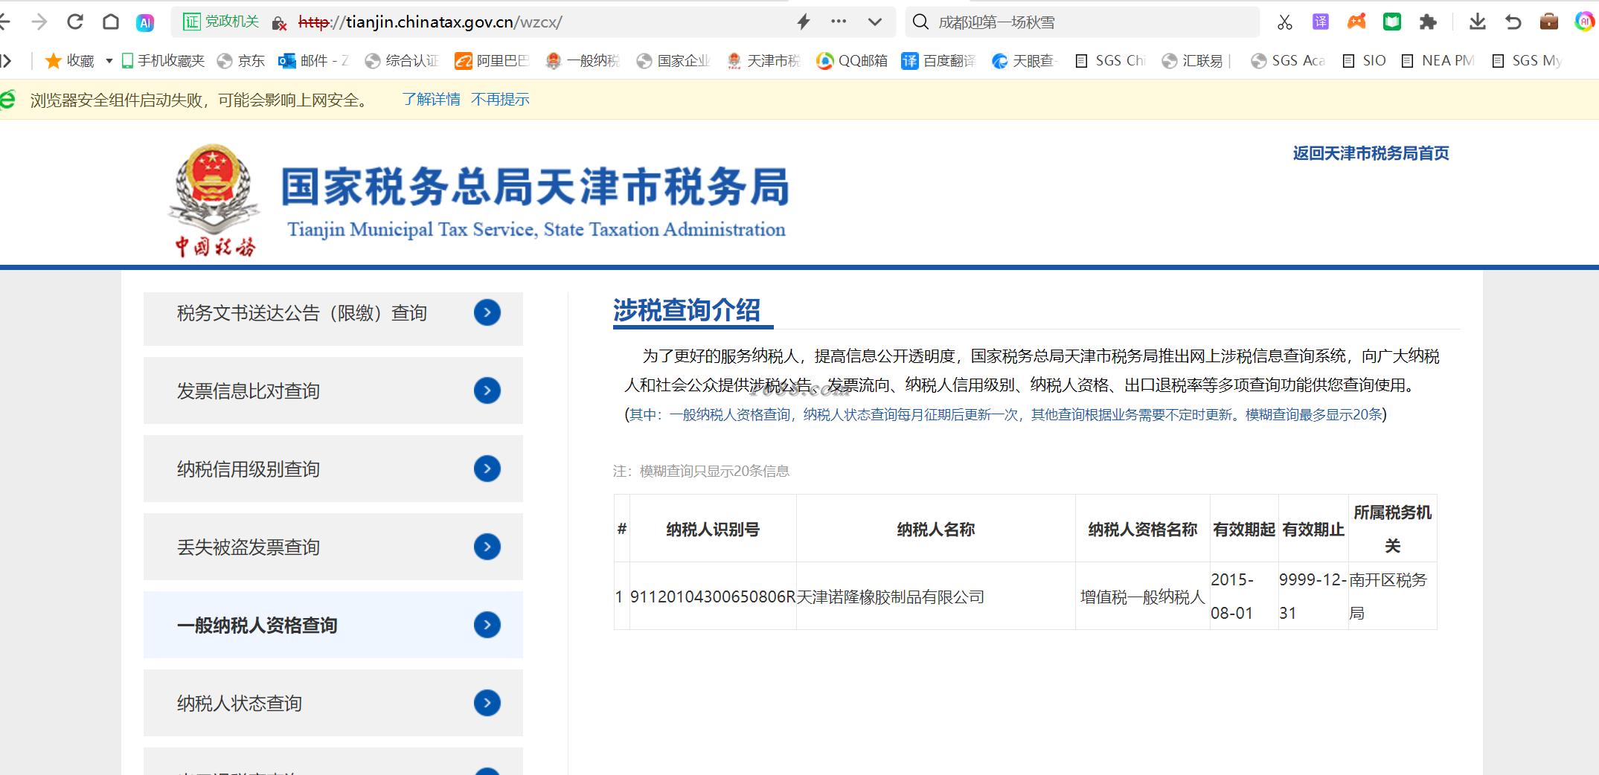Open the 天津市税 bookmark
This screenshot has width=1599, height=775.
coord(763,61)
